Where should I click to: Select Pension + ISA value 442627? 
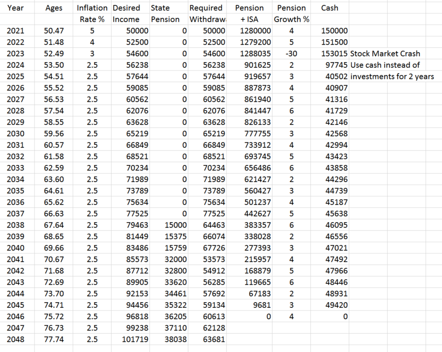click(249, 214)
